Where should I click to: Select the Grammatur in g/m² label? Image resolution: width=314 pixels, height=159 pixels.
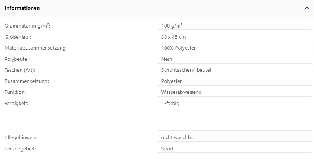pyautogui.click(x=27, y=26)
